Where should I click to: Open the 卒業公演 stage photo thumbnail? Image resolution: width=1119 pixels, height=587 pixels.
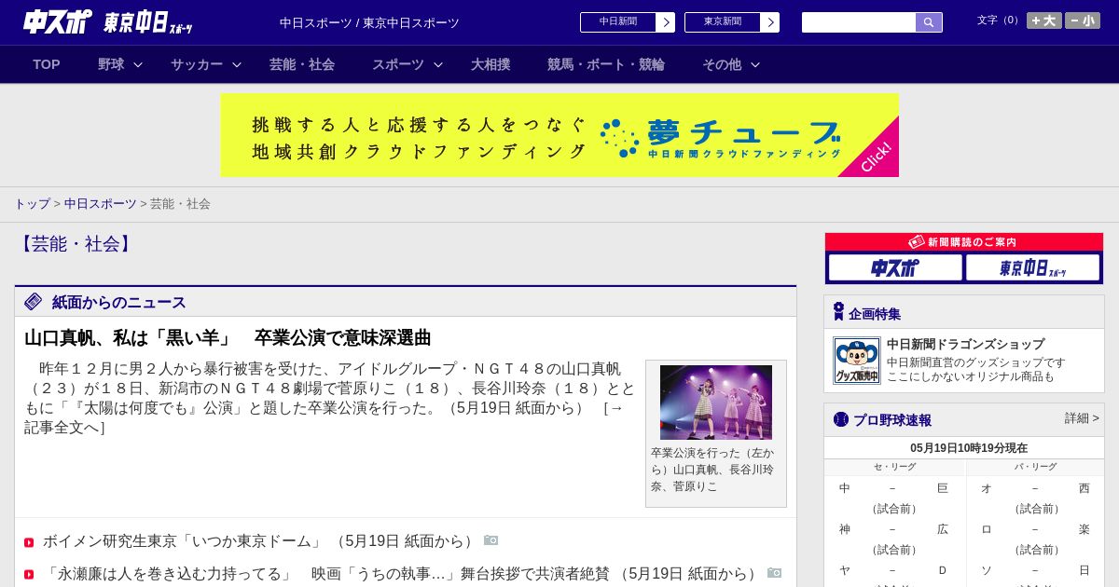tap(716, 403)
